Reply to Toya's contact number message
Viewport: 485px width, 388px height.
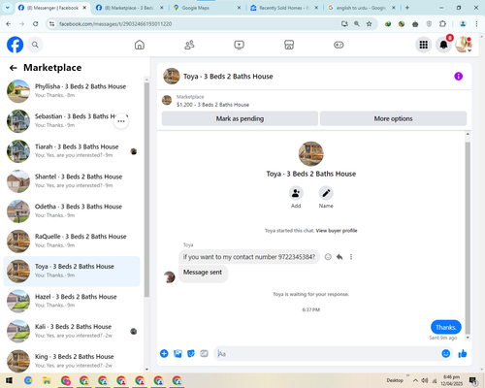click(x=339, y=257)
